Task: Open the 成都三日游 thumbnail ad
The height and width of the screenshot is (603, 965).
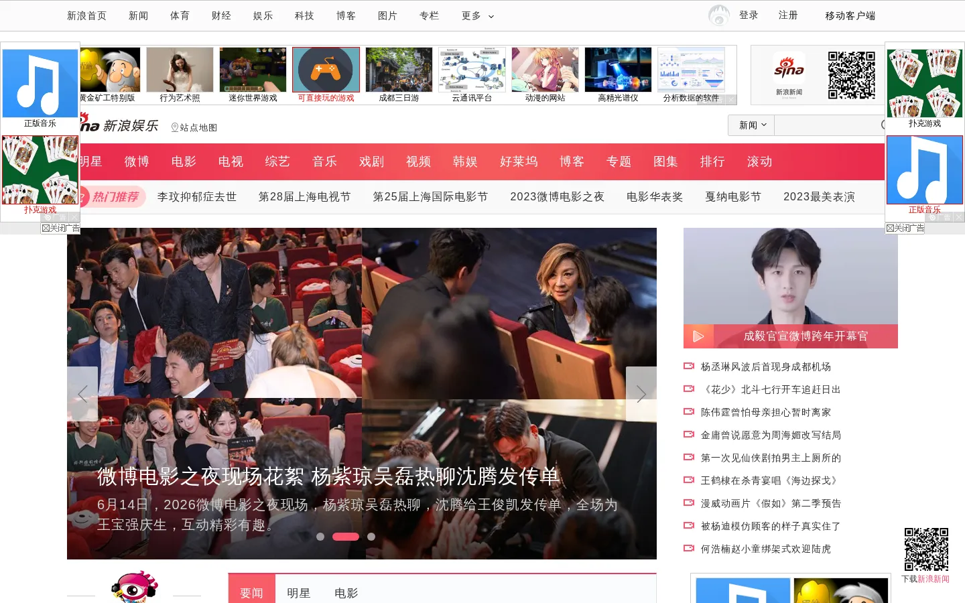Action: coord(399,70)
